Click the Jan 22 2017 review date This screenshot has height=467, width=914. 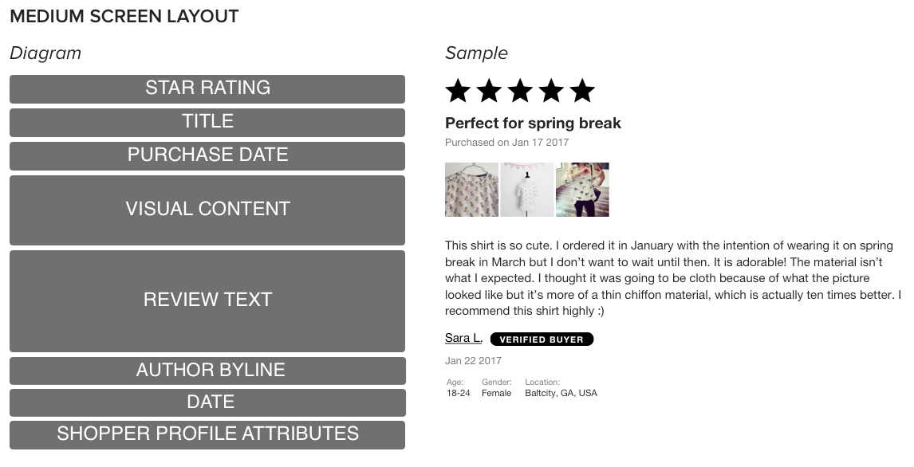tap(473, 361)
